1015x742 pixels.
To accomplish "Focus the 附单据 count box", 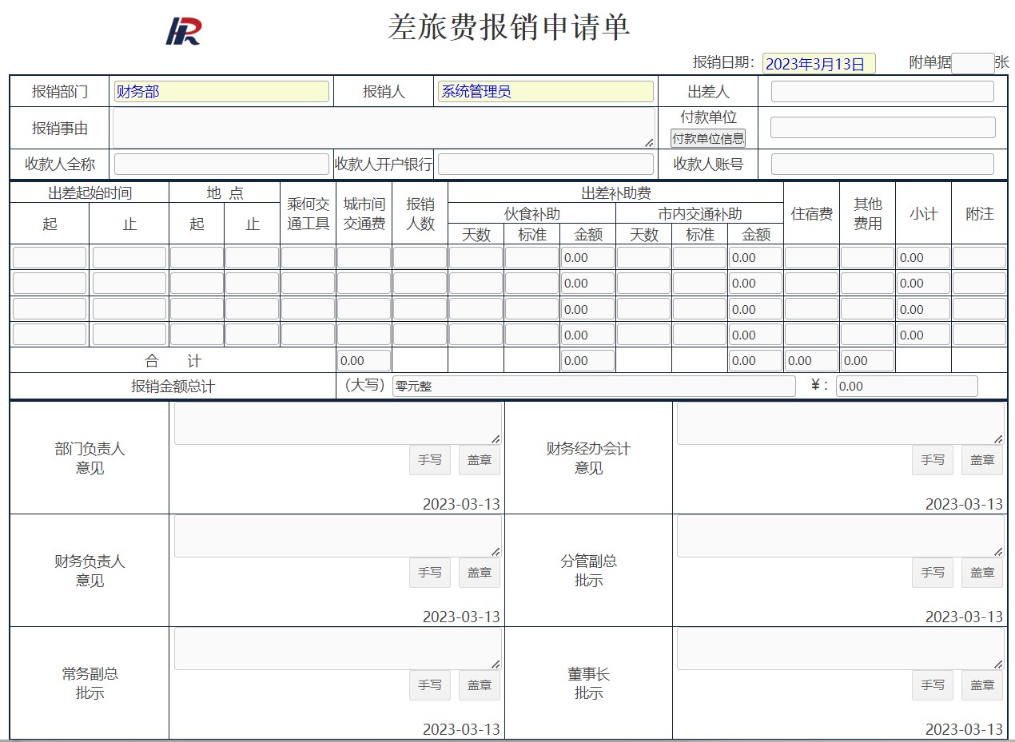I will click(x=972, y=63).
